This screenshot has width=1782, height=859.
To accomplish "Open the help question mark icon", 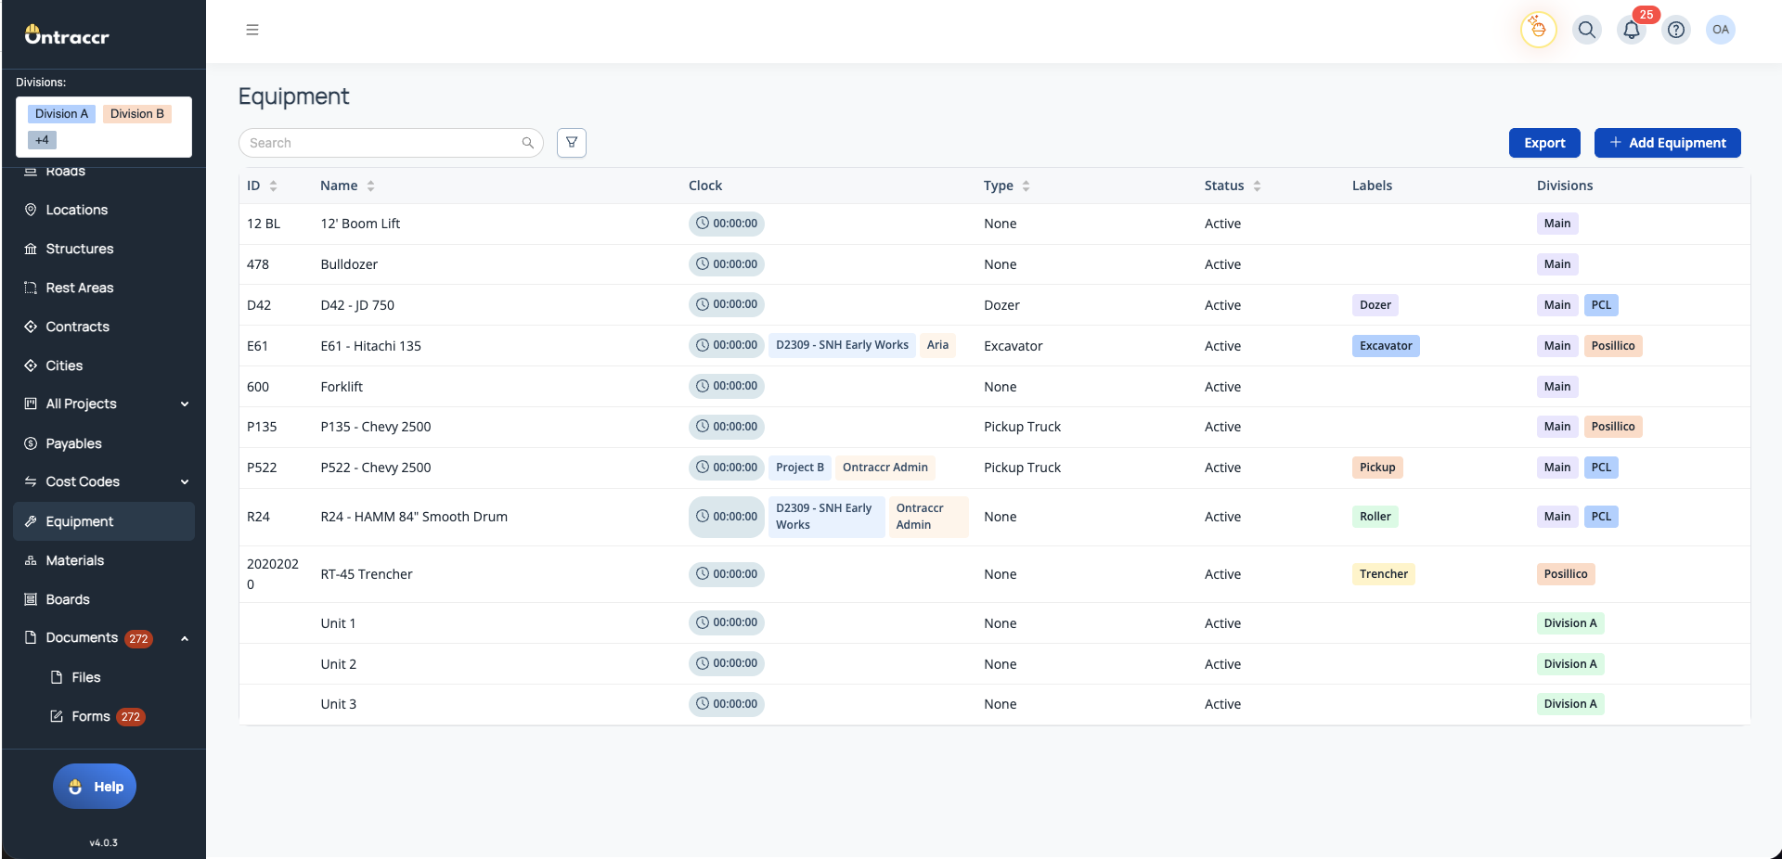I will click(x=1675, y=30).
